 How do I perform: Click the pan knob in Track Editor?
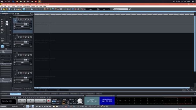coord(2,30)
